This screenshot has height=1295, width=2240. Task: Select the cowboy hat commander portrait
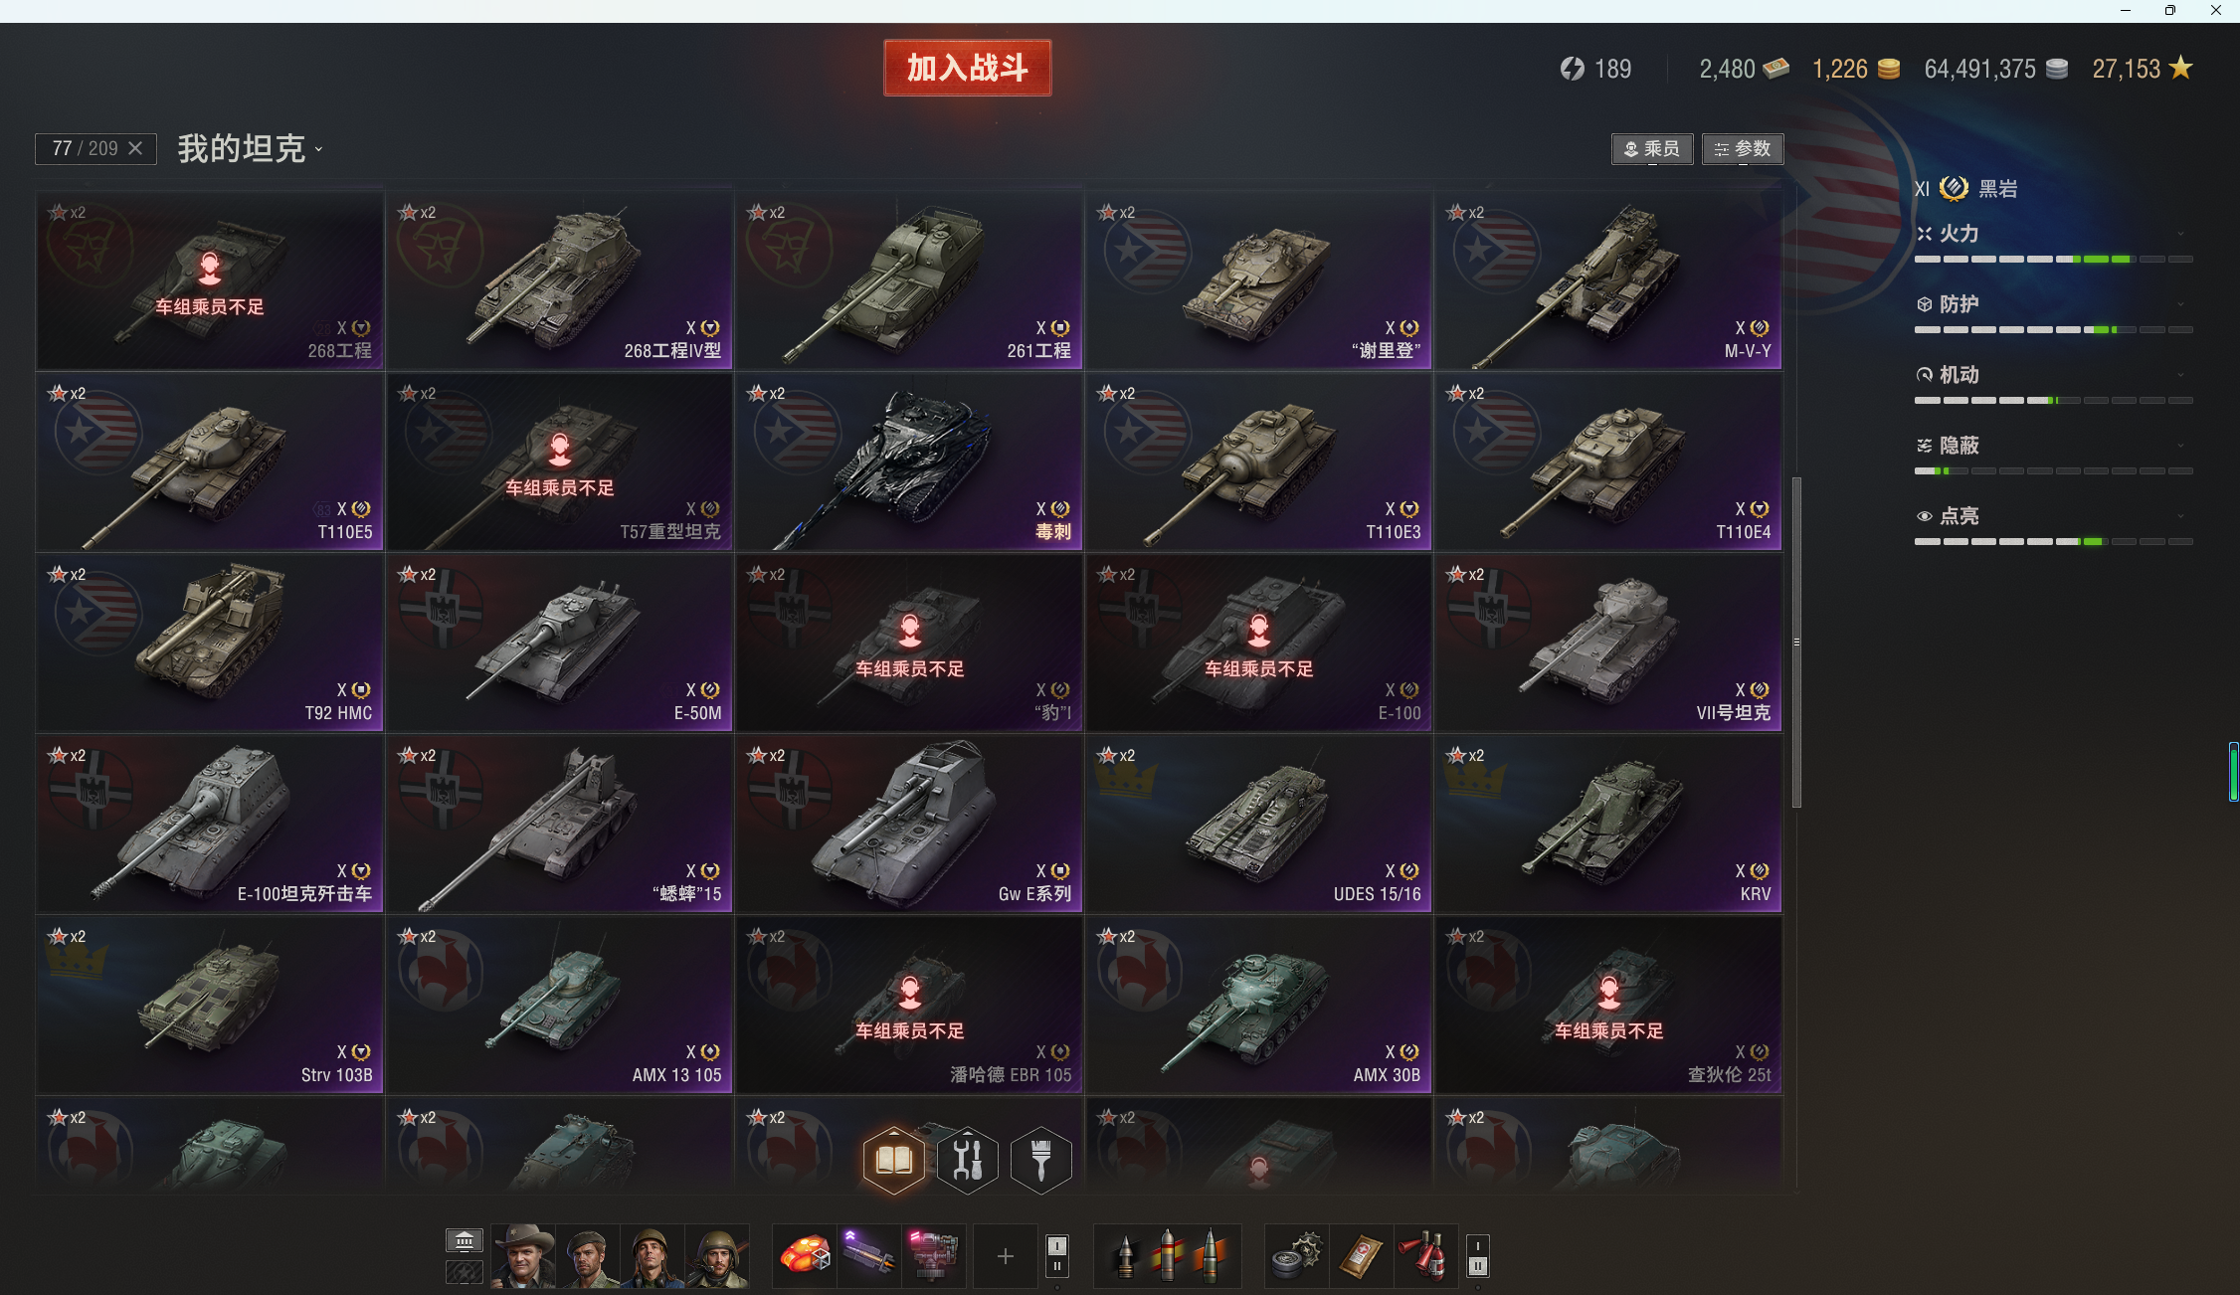click(523, 1256)
